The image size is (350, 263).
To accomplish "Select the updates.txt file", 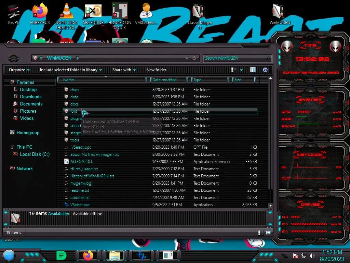I will coord(160,198).
